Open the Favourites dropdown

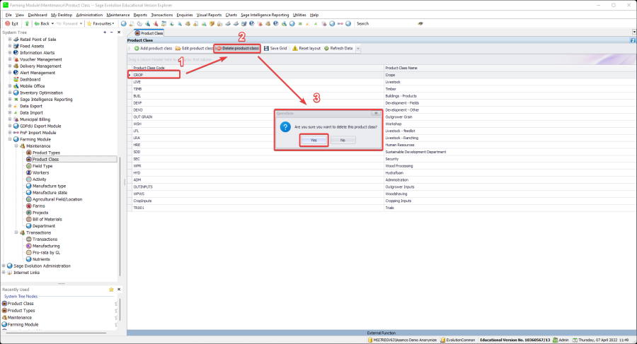pyautogui.click(x=103, y=23)
